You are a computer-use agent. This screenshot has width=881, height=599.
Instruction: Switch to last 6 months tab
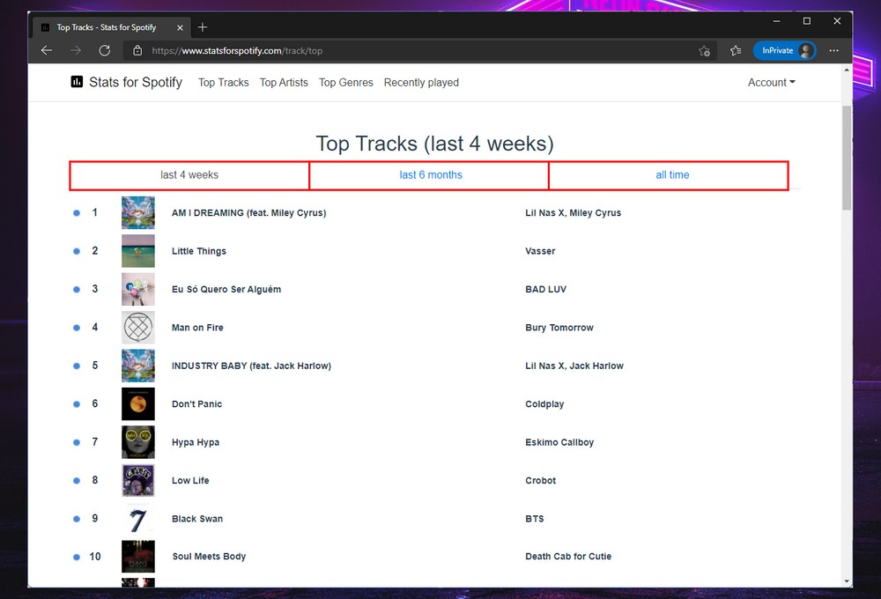point(431,175)
